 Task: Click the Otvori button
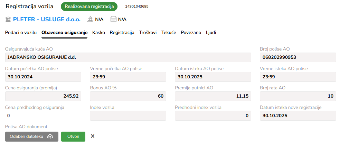point(73,136)
